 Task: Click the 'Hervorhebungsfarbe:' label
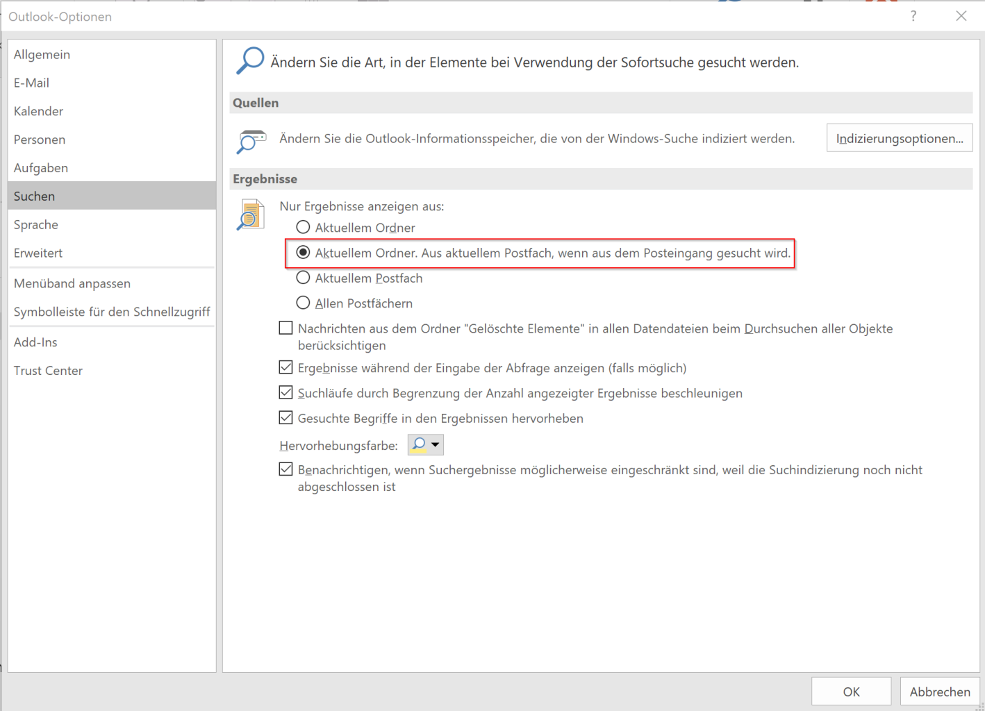click(338, 445)
